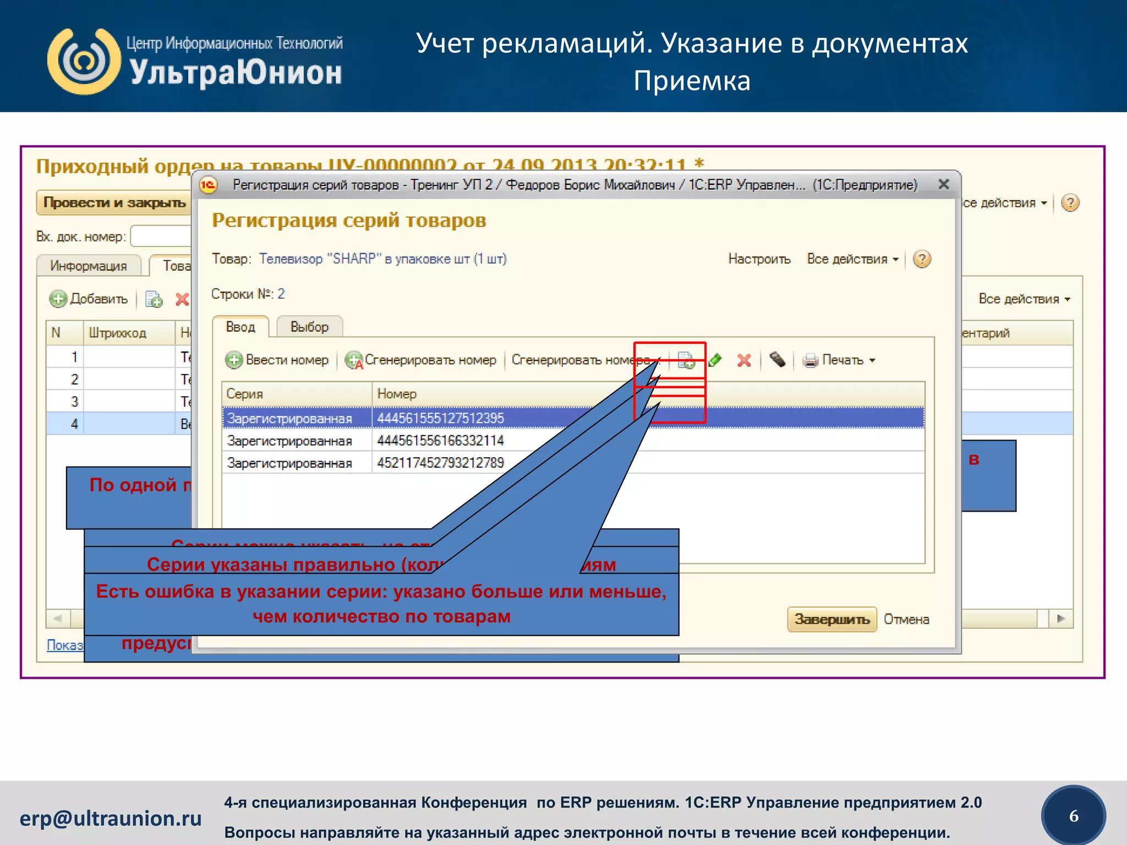The width and height of the screenshot is (1127, 845).
Task: Open the help icon of the receipt order window
Action: click(1070, 203)
